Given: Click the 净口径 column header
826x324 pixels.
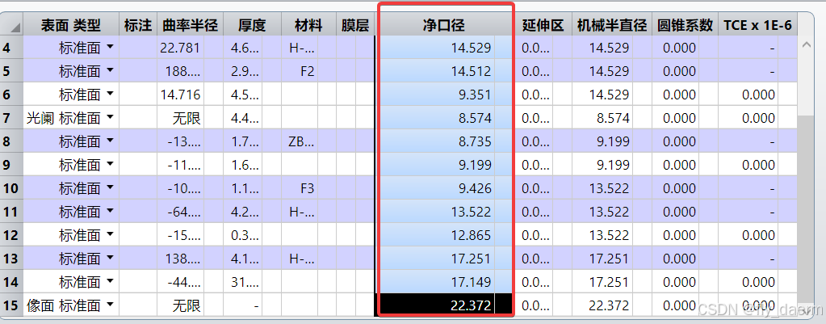Looking at the screenshot, I should click(x=443, y=24).
